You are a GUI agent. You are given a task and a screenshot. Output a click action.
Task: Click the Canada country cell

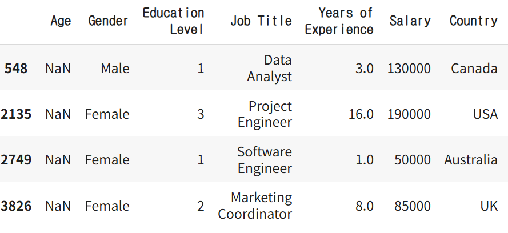click(x=474, y=69)
